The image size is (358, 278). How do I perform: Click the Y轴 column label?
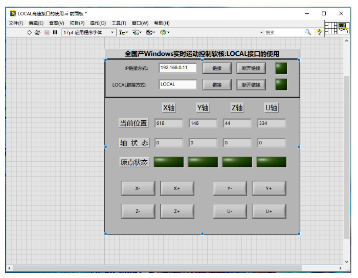point(203,108)
